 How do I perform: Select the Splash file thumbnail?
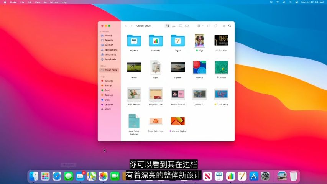[221, 67]
